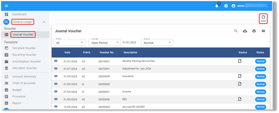Open the hamburger navigation menu
Screen dimensions: 279x113
click(x=7, y=6)
